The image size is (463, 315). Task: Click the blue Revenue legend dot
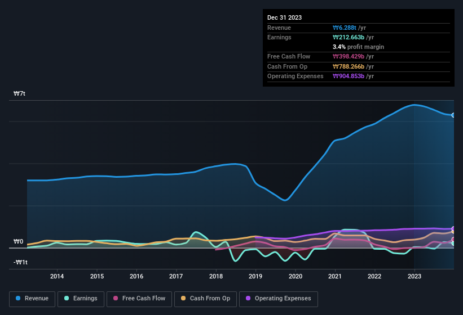[x=18, y=298]
